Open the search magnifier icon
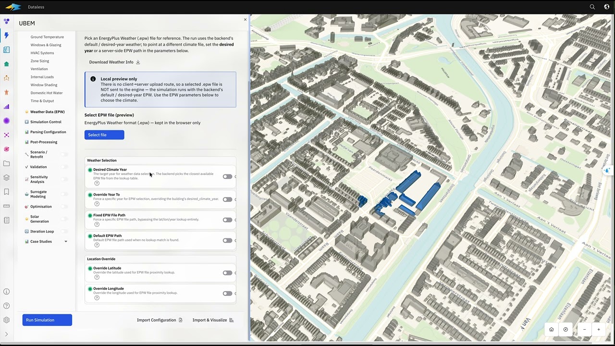The width and height of the screenshot is (615, 346). pyautogui.click(x=592, y=7)
